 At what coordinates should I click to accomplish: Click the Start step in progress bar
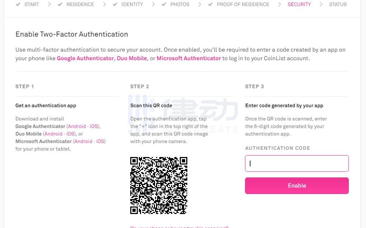click(32, 5)
